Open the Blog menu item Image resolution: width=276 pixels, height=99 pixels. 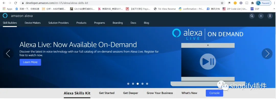[146, 23]
